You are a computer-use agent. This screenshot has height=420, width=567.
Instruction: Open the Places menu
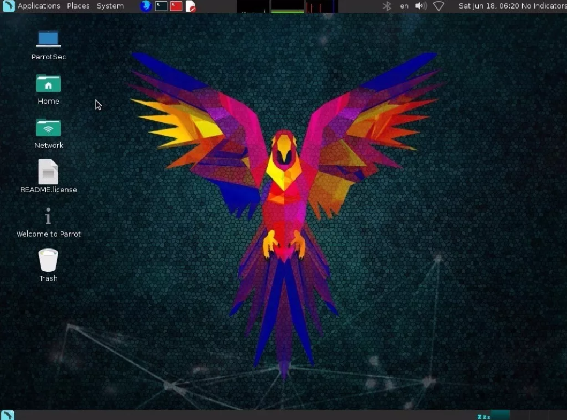pyautogui.click(x=78, y=6)
